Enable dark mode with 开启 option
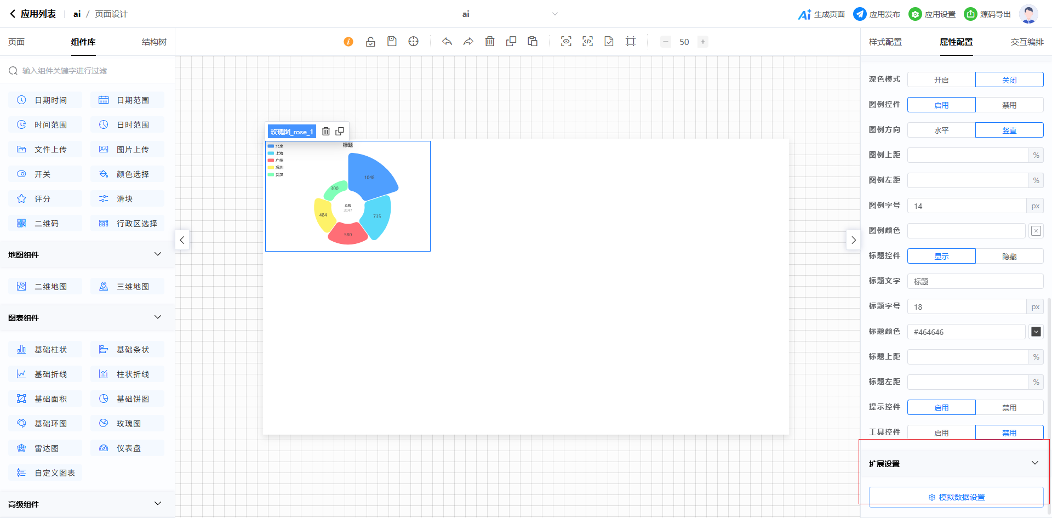The width and height of the screenshot is (1052, 518). pos(941,80)
